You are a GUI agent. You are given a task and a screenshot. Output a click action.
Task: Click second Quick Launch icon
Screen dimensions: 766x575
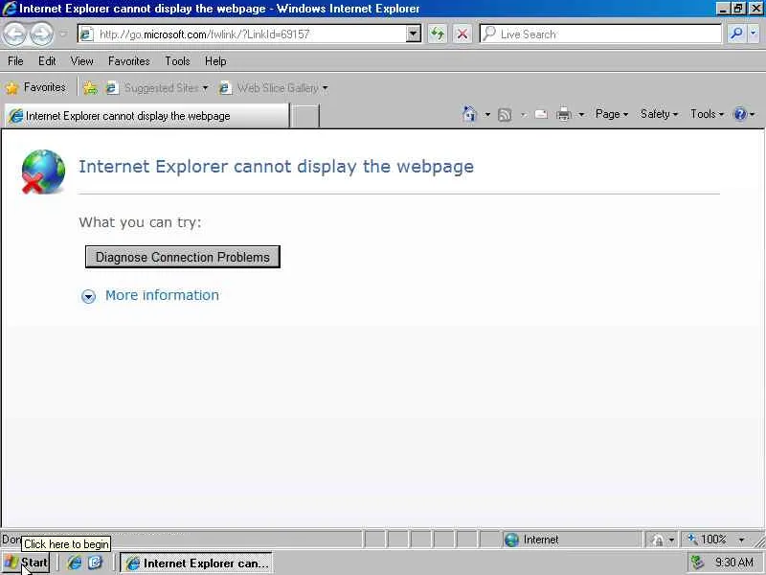95,563
